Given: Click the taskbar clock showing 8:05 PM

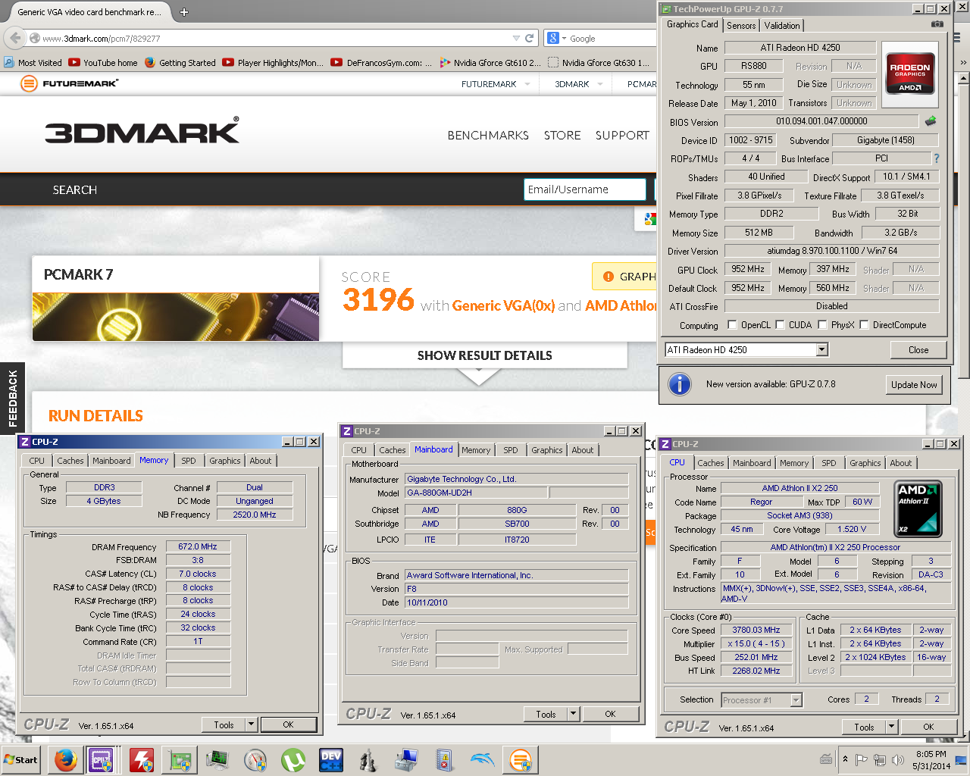Looking at the screenshot, I should point(931,760).
